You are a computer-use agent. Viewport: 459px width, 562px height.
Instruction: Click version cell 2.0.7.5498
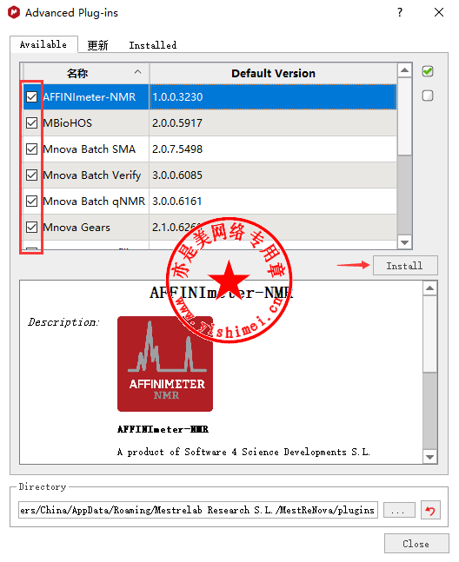click(x=273, y=149)
